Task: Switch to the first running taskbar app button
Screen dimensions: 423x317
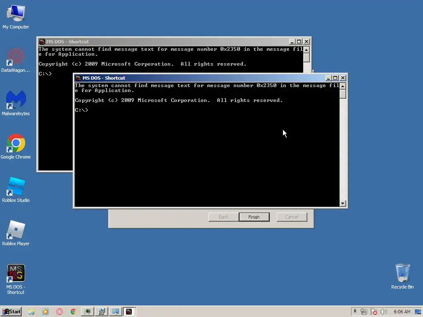Action: point(88,312)
